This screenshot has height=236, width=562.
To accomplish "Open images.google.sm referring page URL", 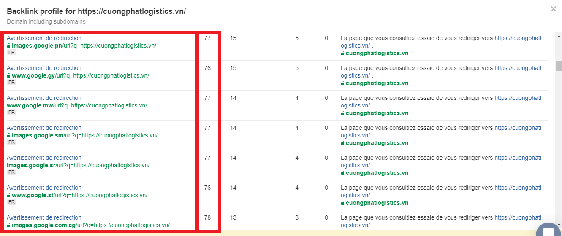I will [84, 135].
